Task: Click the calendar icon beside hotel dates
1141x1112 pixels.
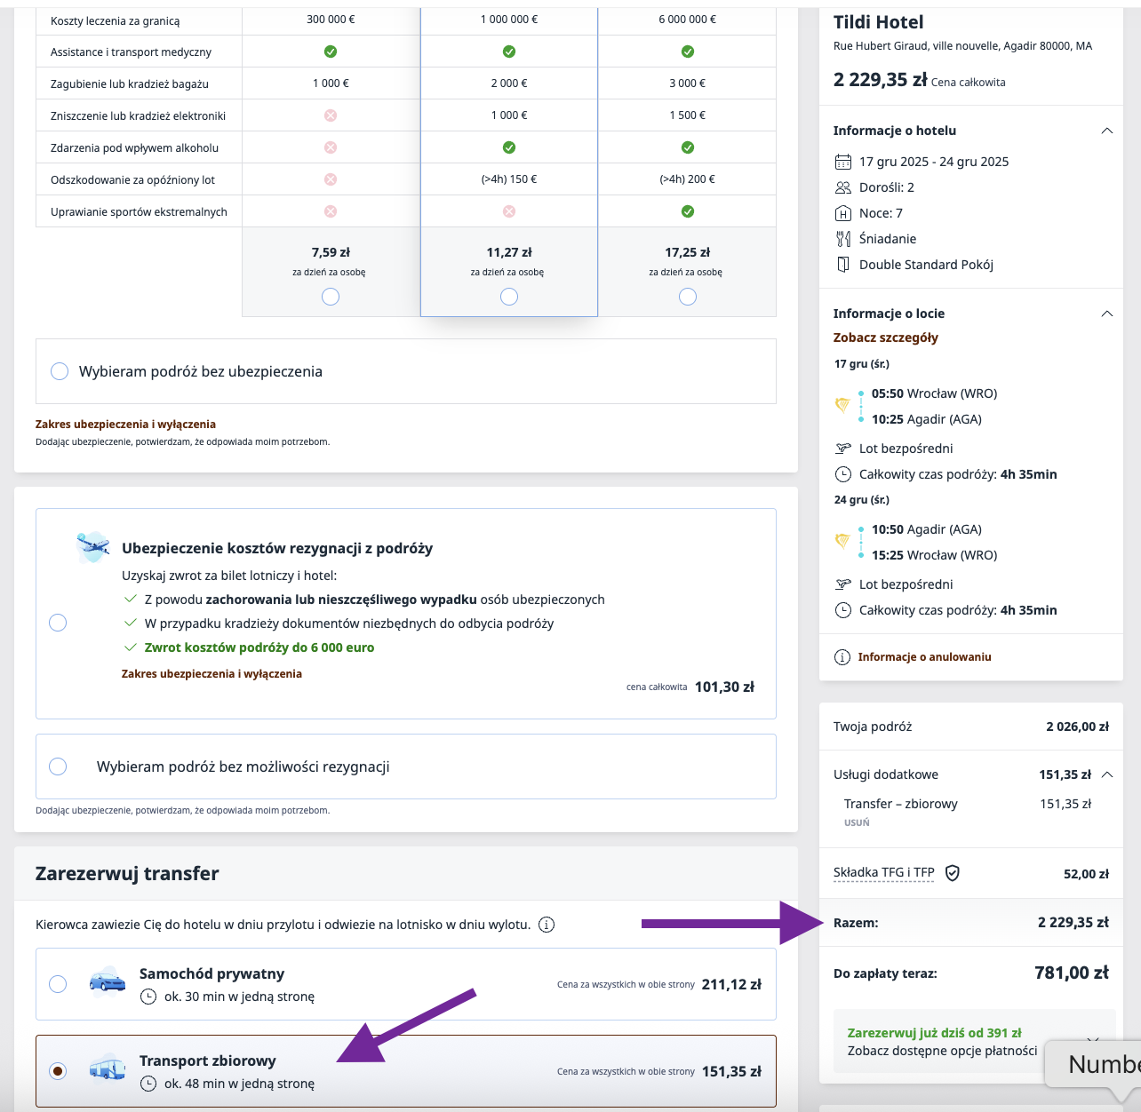Action: click(x=843, y=162)
